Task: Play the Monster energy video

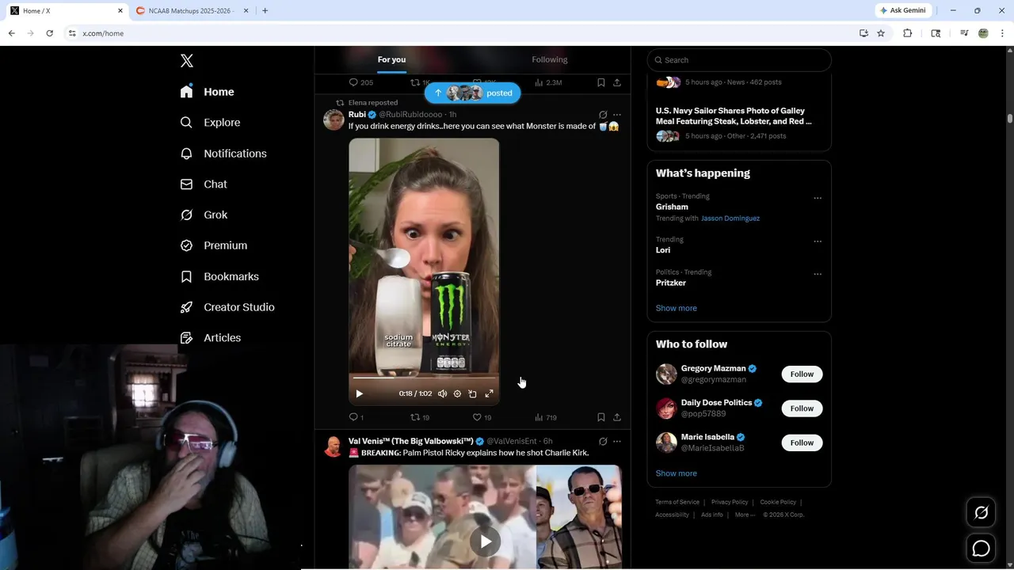Action: [359, 393]
